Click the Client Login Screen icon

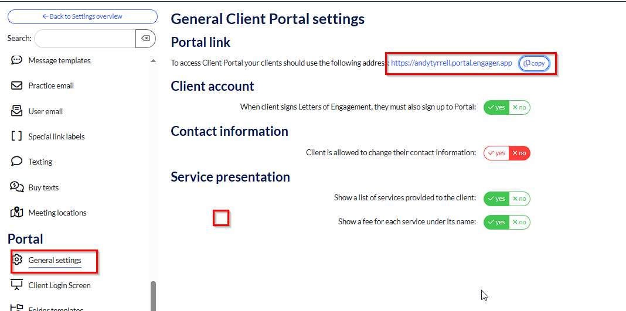(x=16, y=285)
